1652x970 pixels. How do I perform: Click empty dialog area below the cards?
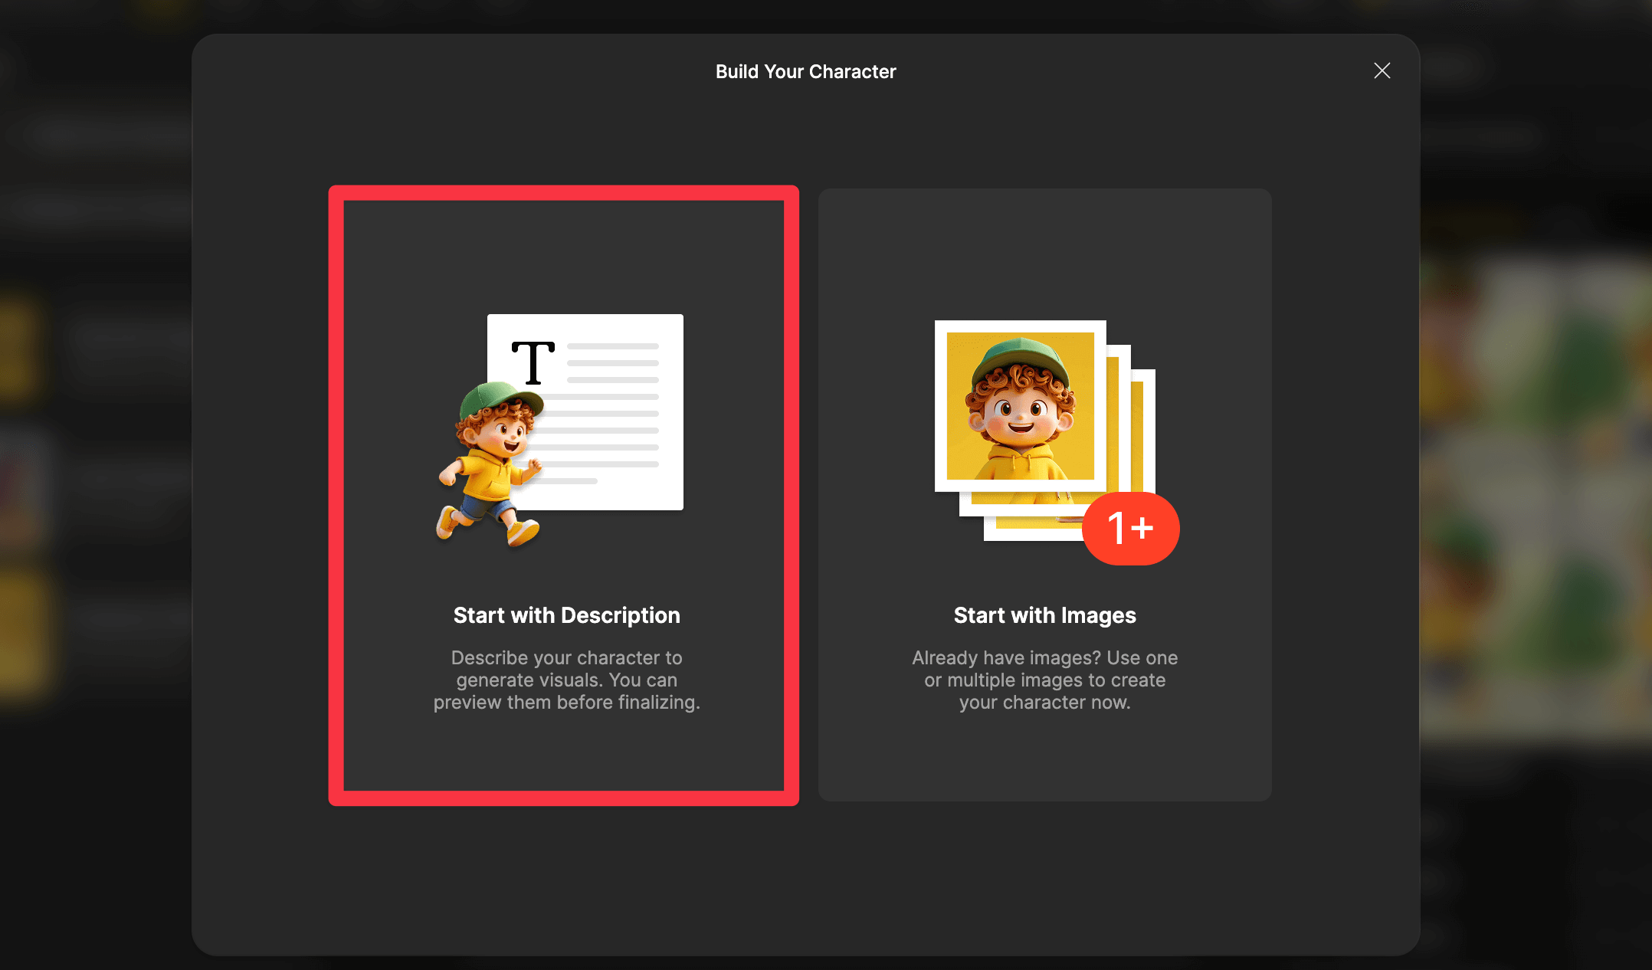pyautogui.click(x=805, y=881)
